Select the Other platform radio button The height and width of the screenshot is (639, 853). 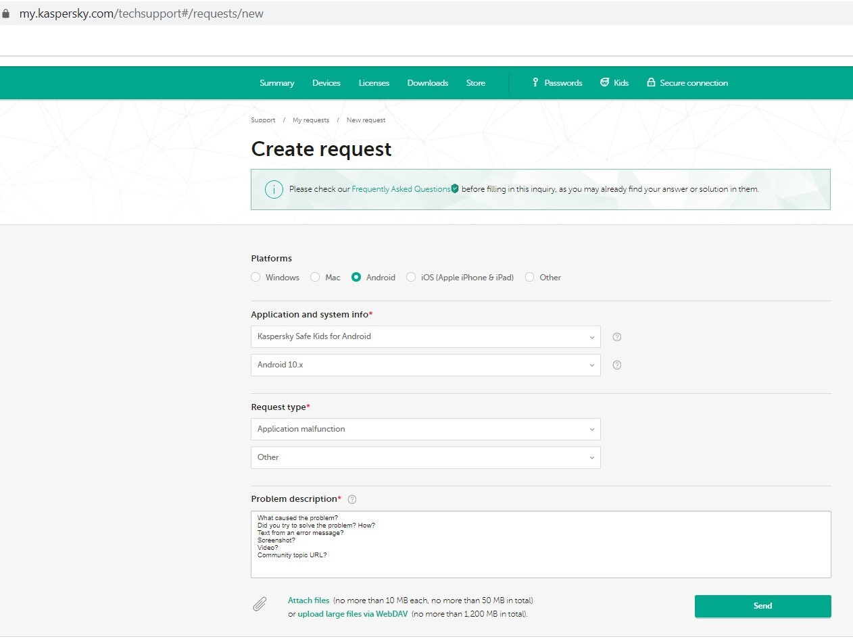530,277
